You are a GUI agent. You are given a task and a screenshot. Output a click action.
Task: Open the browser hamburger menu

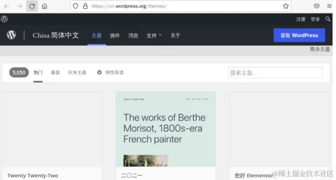coord(329,6)
